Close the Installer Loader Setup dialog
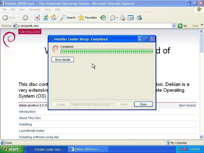Viewport: 204px width, 153px height. [x=143, y=104]
